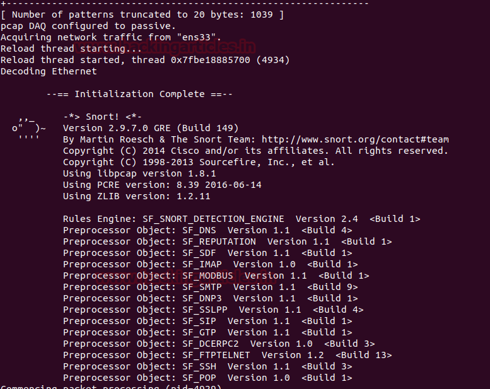This screenshot has width=490, height=389.
Task: Click the Snort ASCII pig logo
Action: coord(28,129)
